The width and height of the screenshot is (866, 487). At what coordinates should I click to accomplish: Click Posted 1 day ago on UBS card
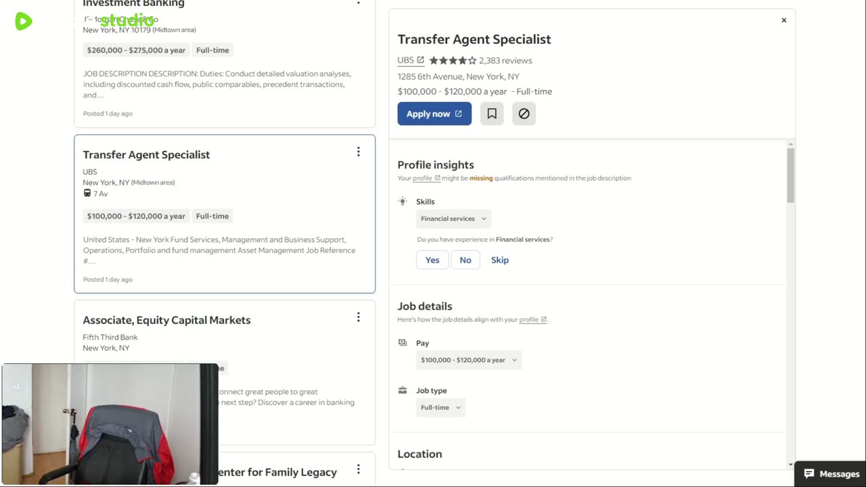pyautogui.click(x=108, y=279)
